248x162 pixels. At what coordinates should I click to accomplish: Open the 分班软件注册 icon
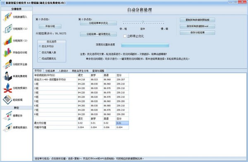pos(7,64)
